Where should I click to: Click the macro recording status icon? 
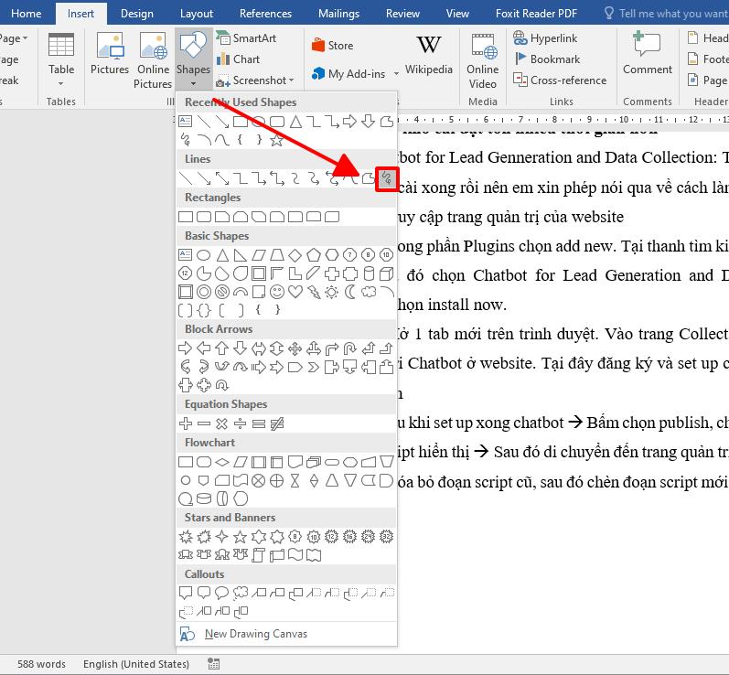click(213, 664)
